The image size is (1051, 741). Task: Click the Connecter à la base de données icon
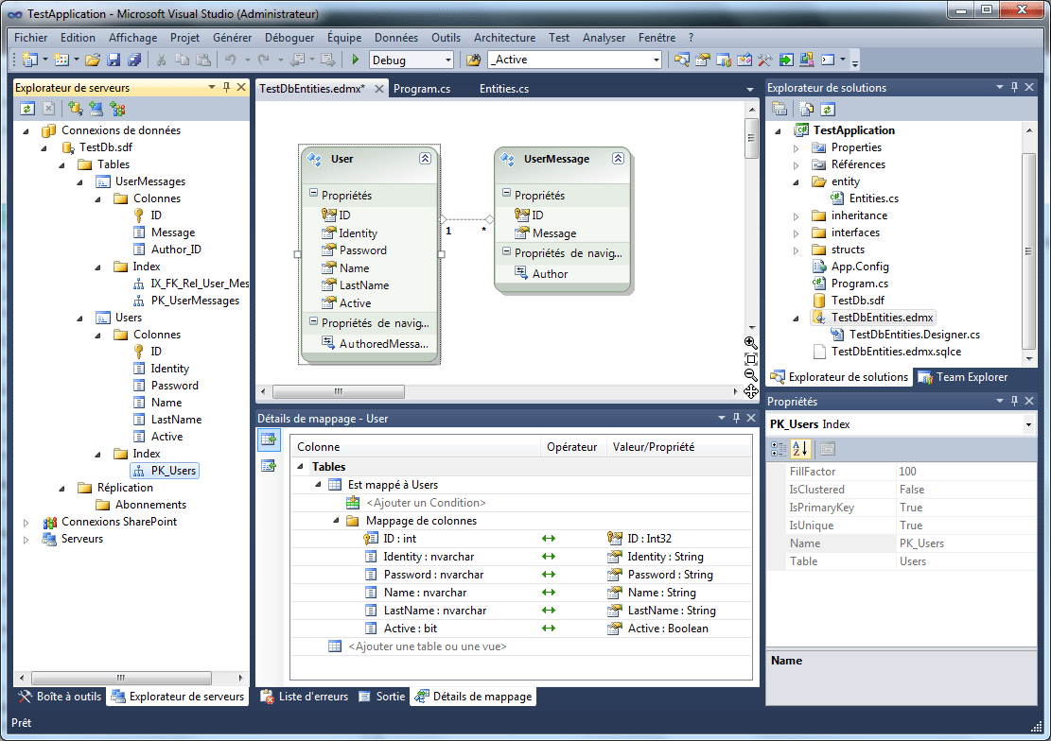coord(76,108)
